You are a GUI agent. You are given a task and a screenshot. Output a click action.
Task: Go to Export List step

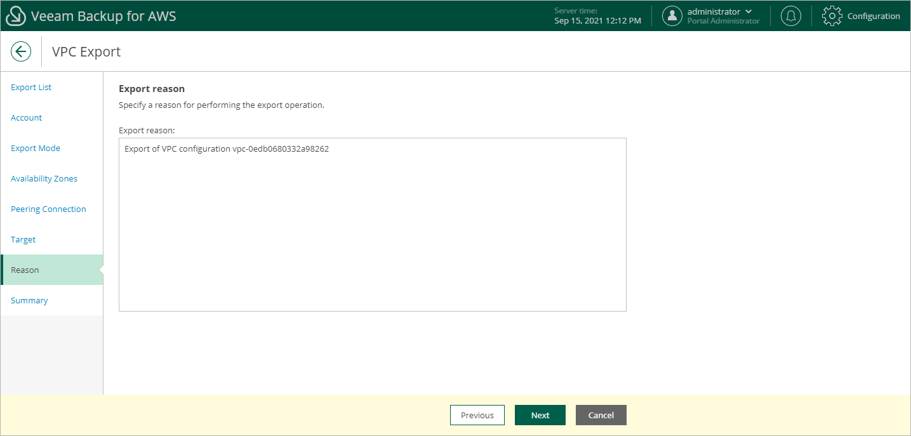click(31, 88)
